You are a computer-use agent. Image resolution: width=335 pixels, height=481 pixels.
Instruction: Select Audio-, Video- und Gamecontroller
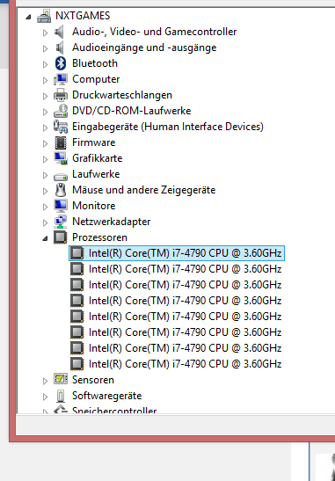(x=154, y=32)
